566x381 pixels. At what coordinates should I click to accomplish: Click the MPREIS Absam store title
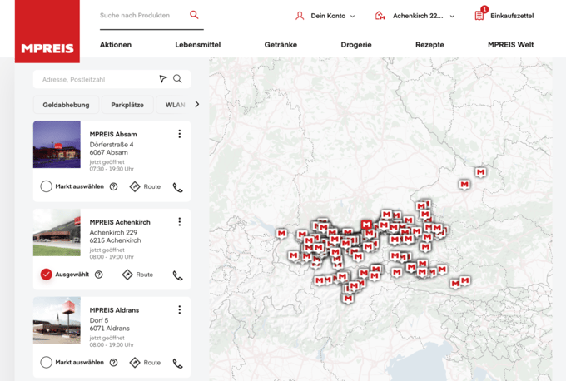113,134
